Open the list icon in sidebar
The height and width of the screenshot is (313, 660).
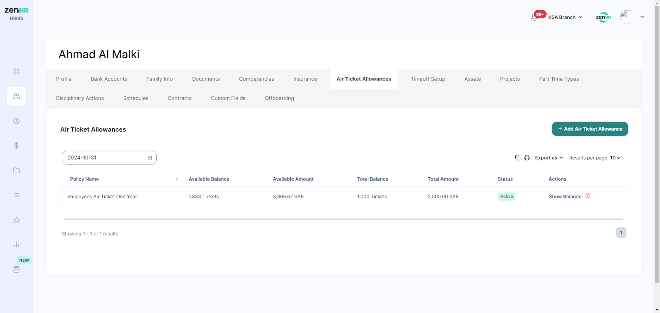point(16,195)
